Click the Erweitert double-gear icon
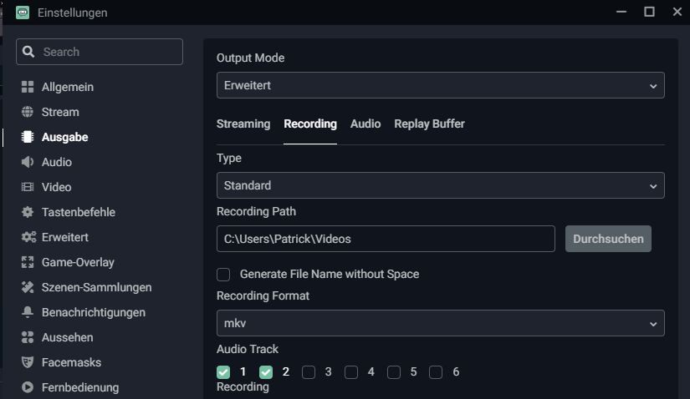This screenshot has height=399, width=690. coord(28,237)
